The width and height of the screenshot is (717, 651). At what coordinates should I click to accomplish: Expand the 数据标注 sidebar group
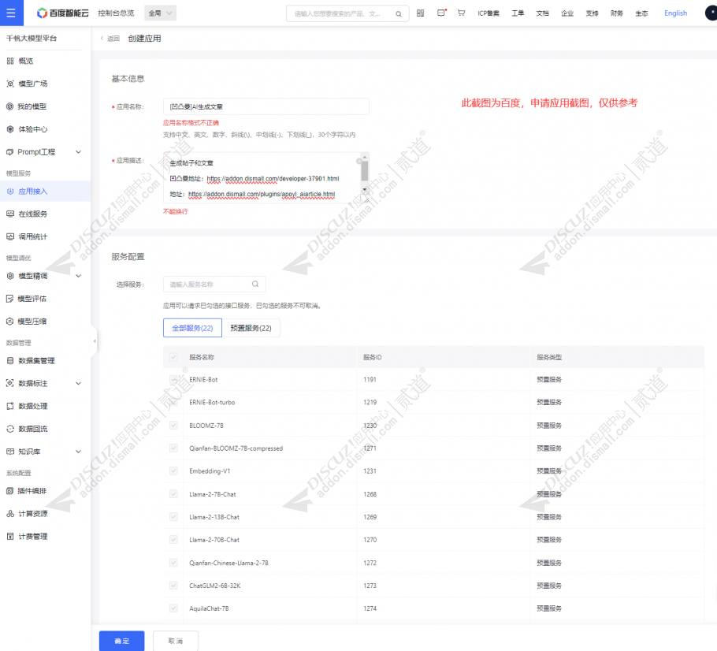click(79, 383)
